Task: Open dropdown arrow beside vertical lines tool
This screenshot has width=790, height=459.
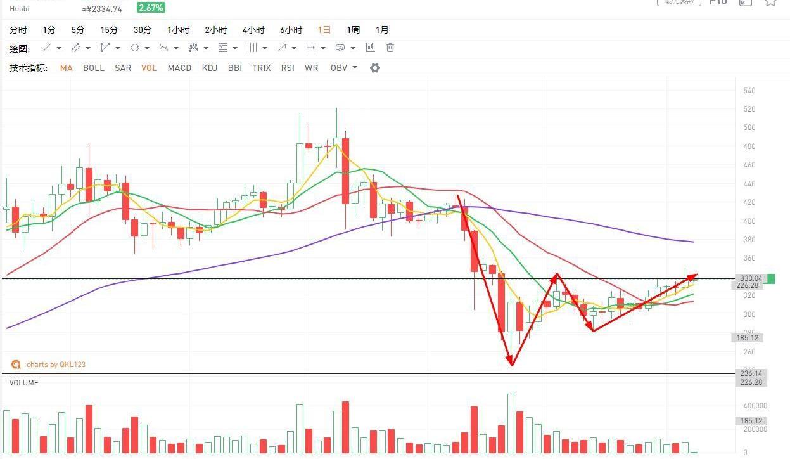Action: click(265, 48)
